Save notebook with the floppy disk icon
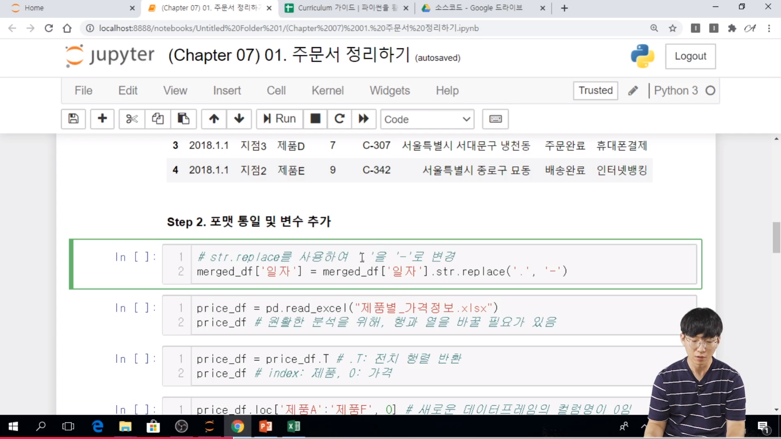Viewport: 781px width, 439px height. 73,119
